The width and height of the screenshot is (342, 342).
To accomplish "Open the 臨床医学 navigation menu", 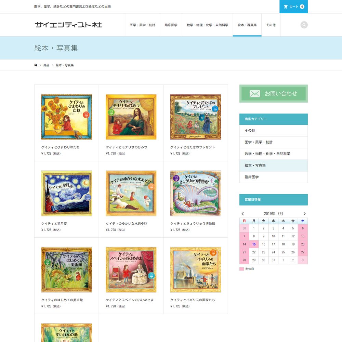I will [x=171, y=25].
